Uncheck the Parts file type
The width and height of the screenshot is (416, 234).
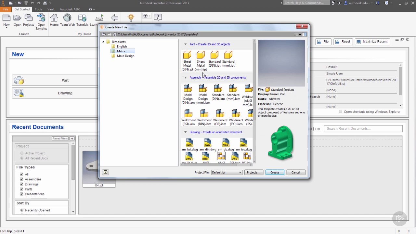(x=21, y=189)
